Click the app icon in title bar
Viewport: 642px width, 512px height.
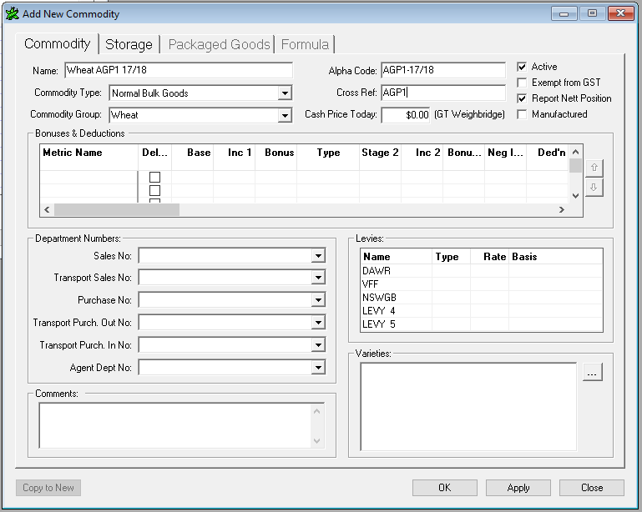coord(12,13)
